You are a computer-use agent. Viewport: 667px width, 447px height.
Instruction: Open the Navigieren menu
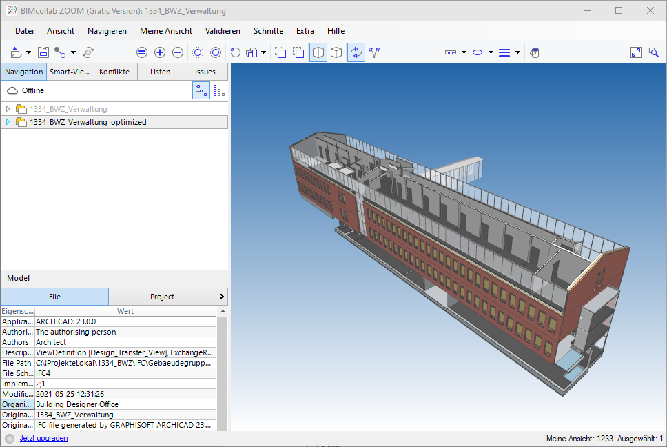107,31
